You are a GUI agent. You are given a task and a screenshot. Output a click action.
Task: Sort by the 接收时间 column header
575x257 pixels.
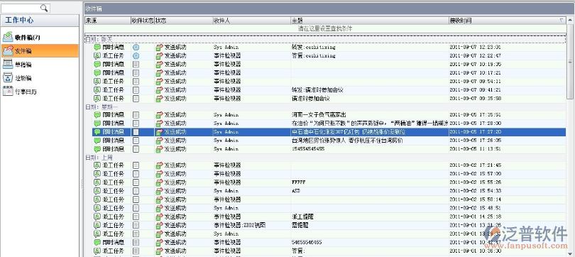click(507, 21)
